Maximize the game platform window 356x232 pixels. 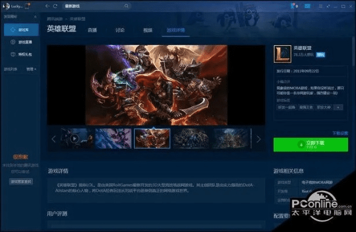343,6
